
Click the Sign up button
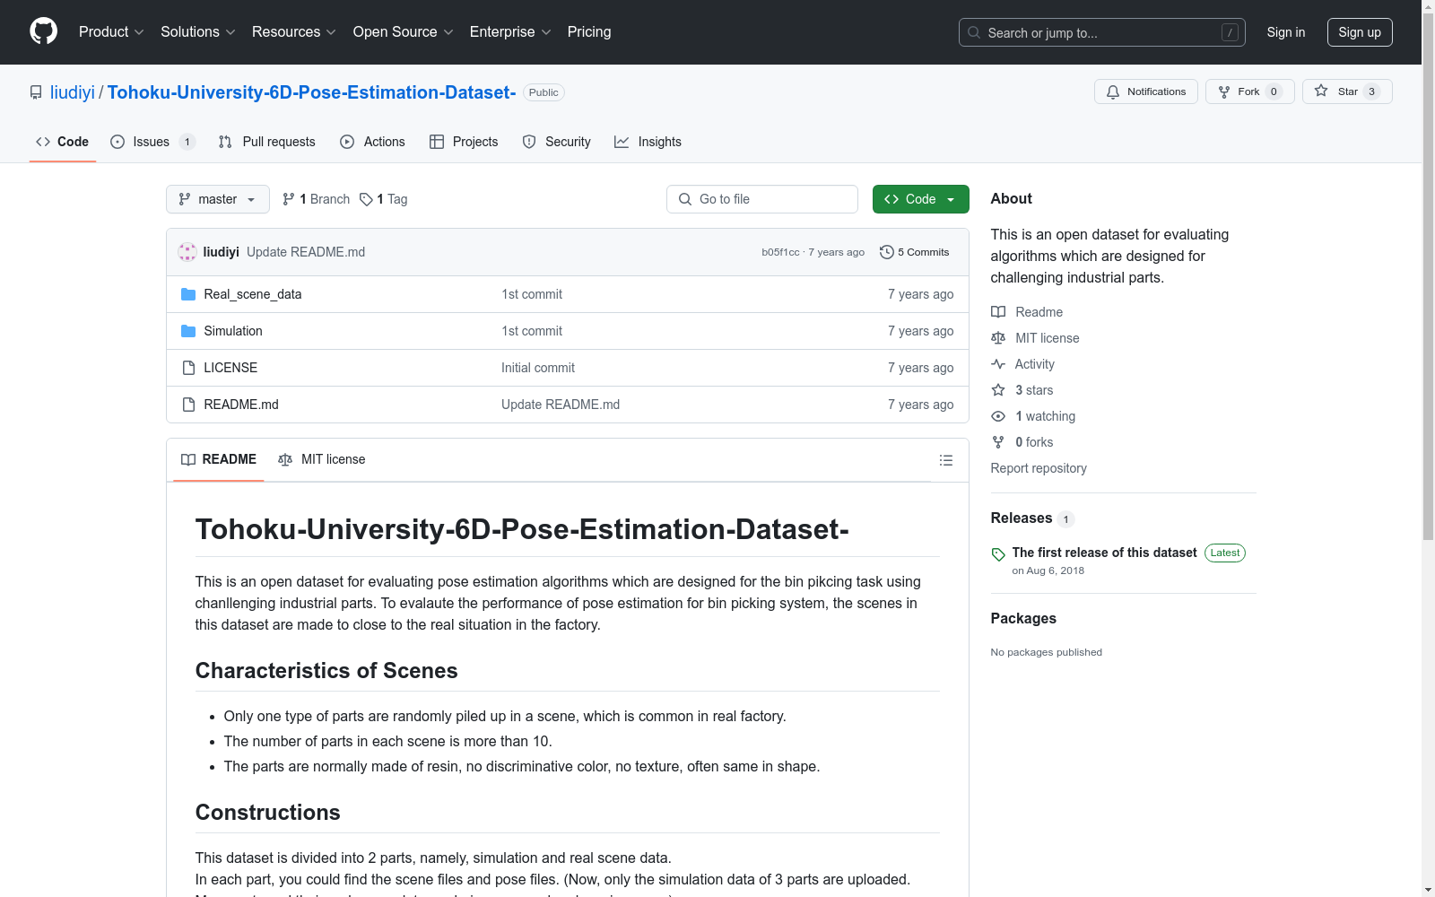point(1360,31)
